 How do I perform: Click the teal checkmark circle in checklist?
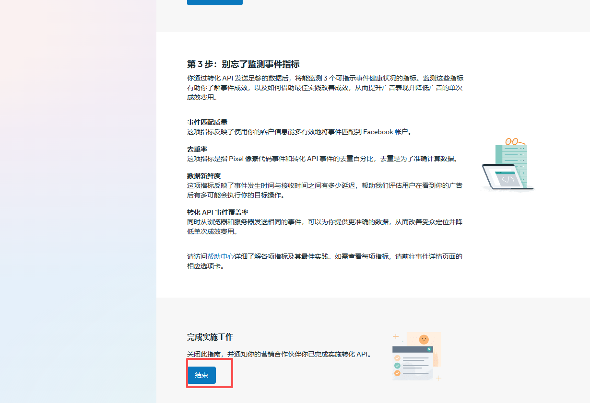tap(397, 365)
